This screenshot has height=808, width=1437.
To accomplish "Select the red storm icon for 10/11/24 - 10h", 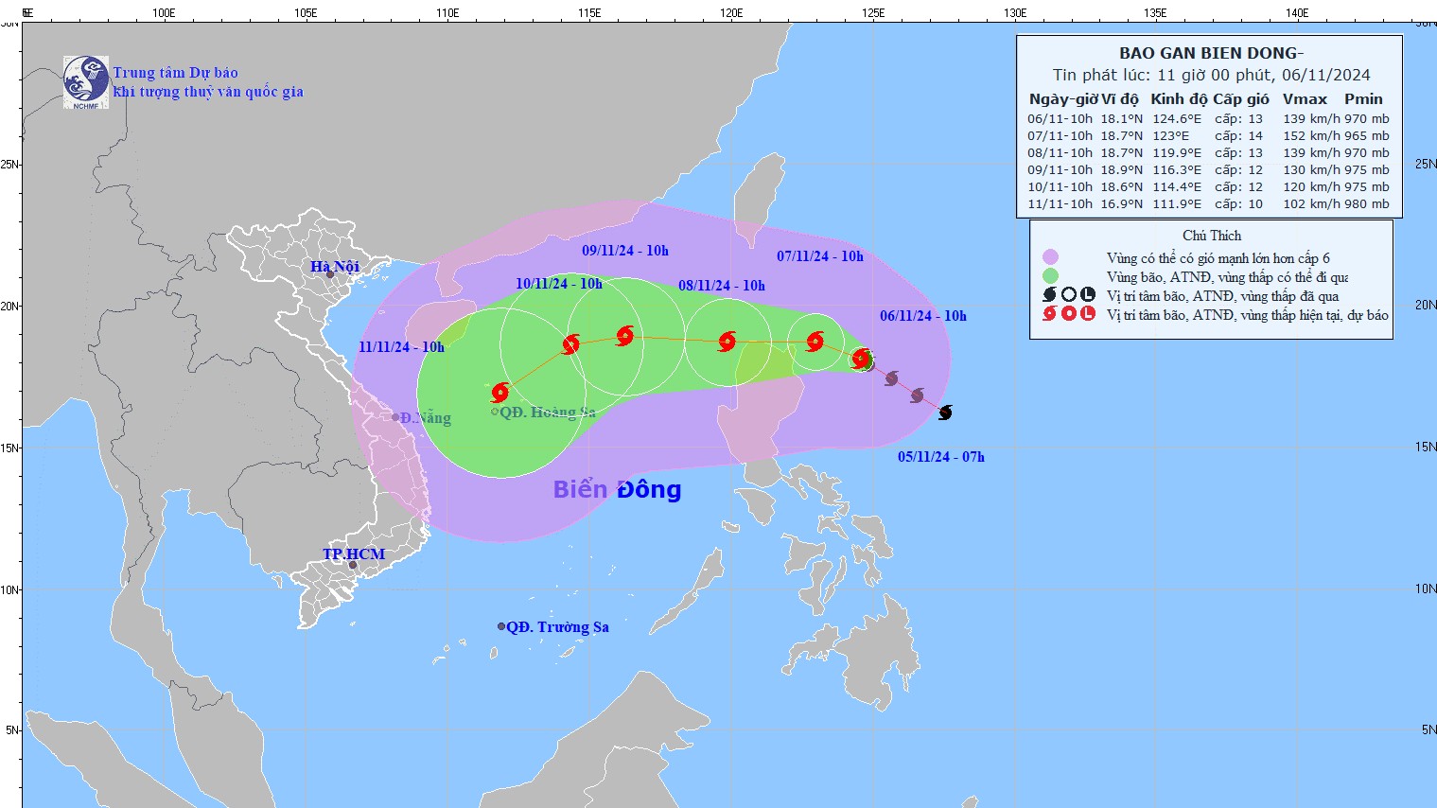I will [570, 344].
